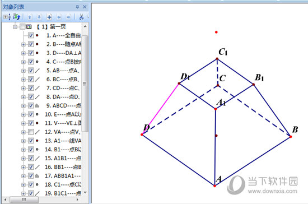The image size is (308, 204).
Task: Select point D1 on the frustum
Action: point(179,84)
